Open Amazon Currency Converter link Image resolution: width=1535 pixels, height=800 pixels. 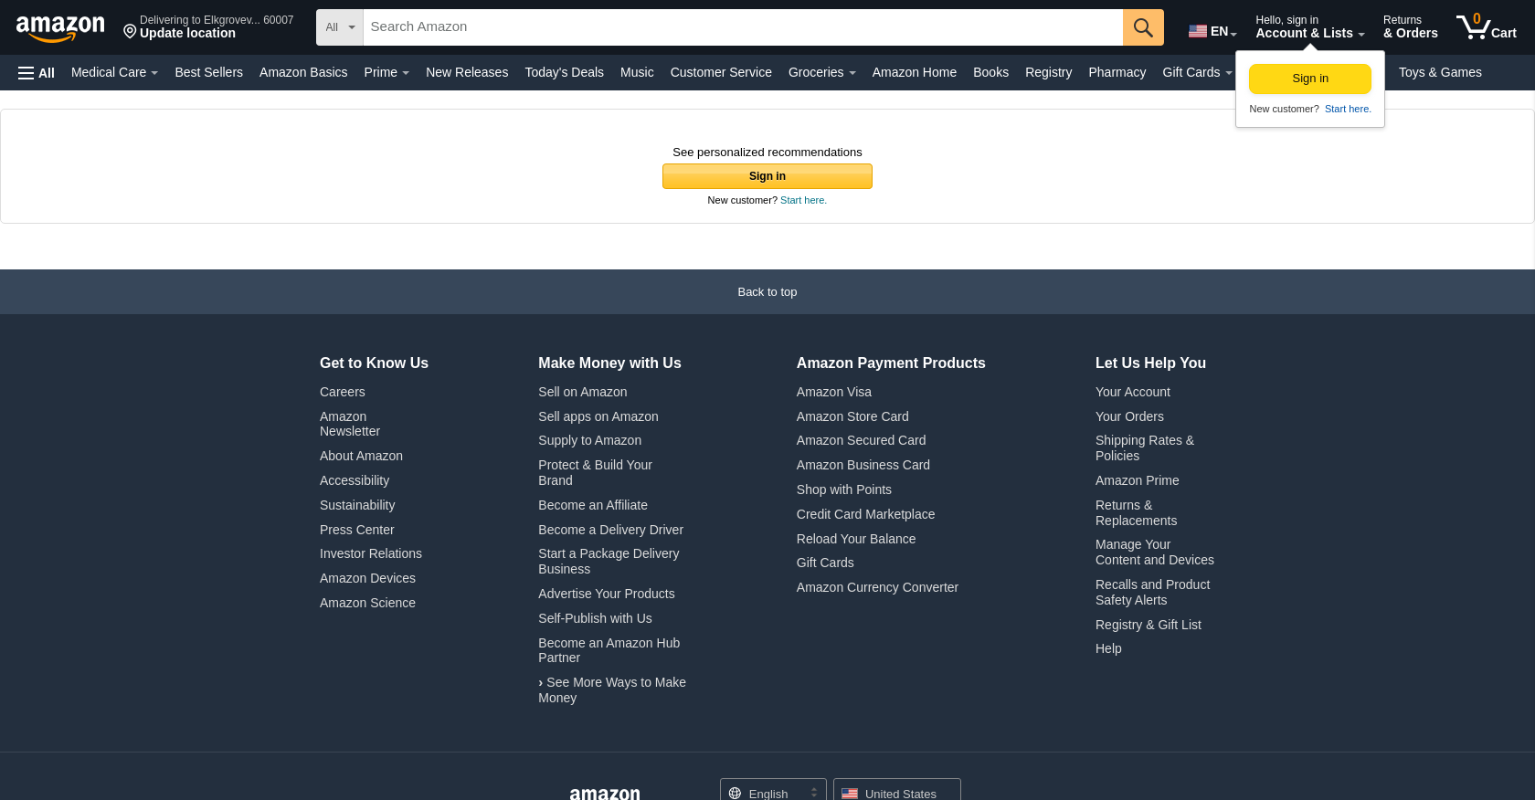pyautogui.click(x=878, y=587)
